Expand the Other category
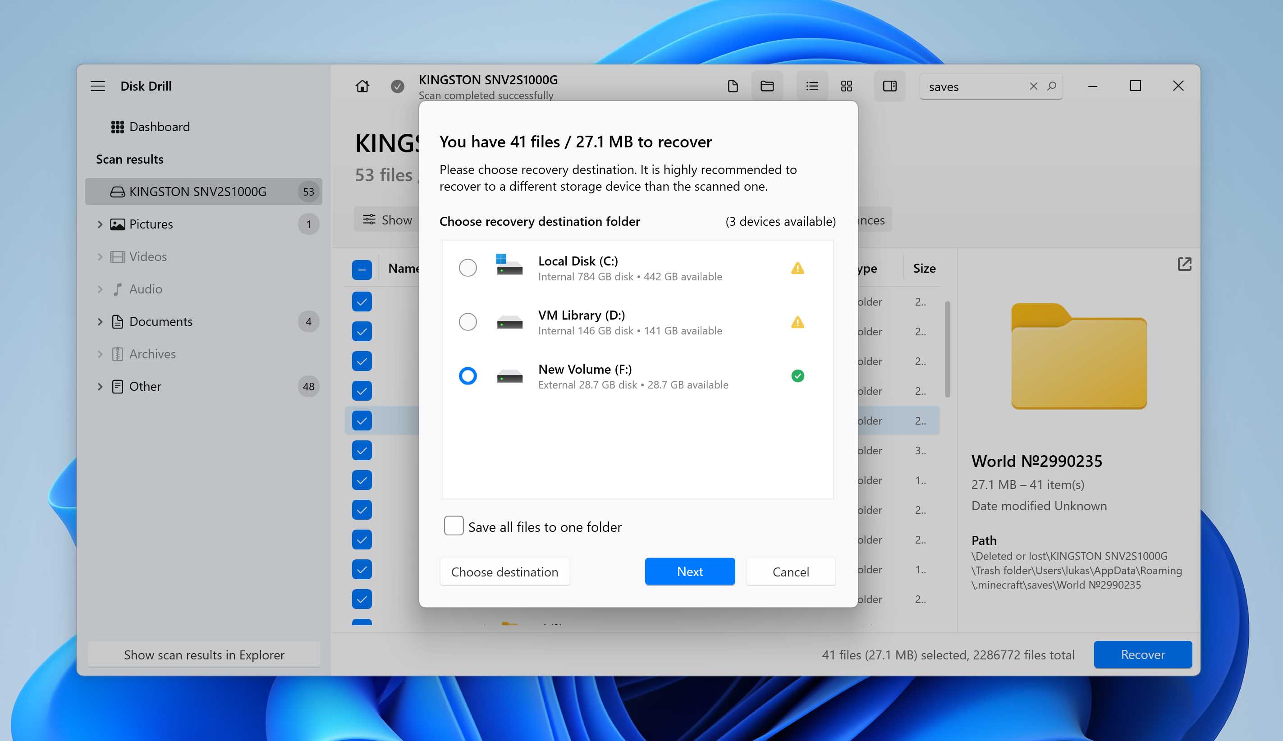The height and width of the screenshot is (741, 1283). (100, 386)
